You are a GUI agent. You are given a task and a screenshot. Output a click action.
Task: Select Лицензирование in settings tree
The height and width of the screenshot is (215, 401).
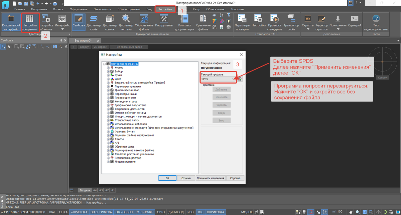125,162
